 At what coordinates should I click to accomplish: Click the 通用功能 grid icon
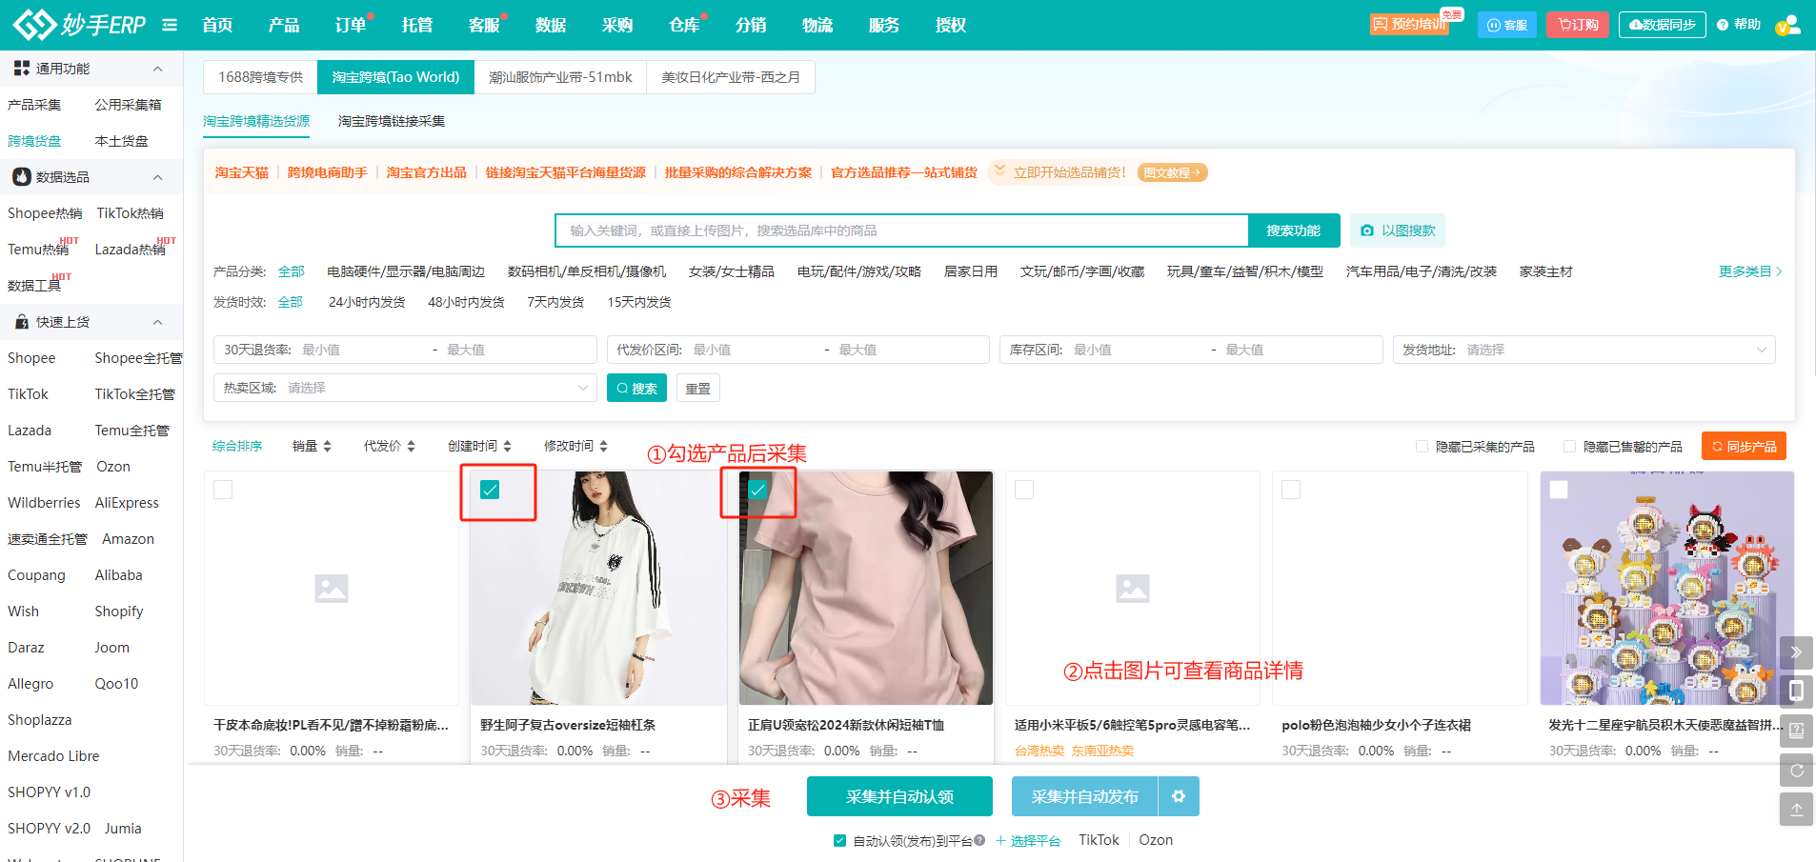[x=21, y=69]
